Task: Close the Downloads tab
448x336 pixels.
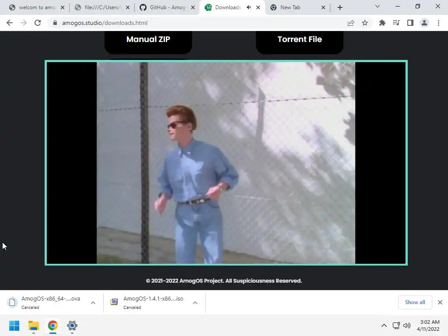Action: pyautogui.click(x=258, y=7)
